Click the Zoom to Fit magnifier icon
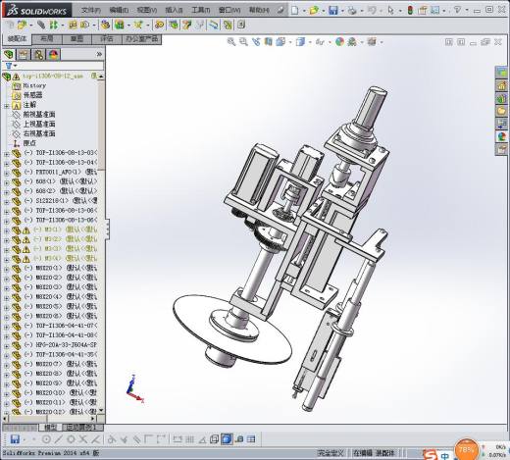 pos(231,41)
